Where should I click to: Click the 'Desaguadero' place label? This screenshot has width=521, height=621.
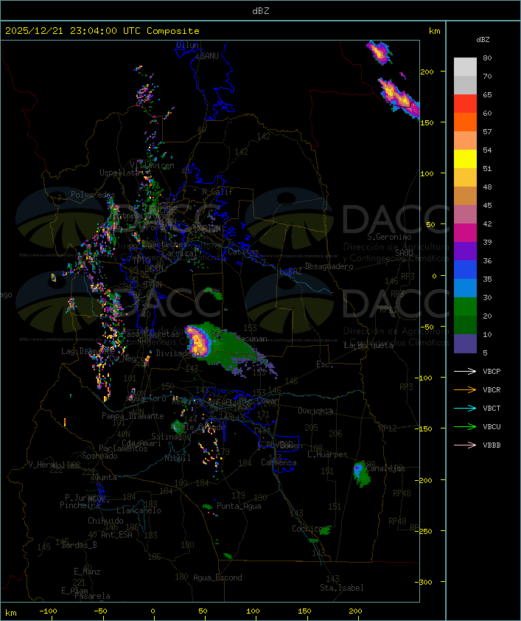(329, 266)
